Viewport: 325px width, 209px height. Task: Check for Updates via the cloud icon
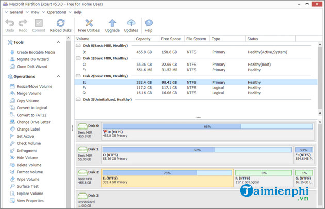pyautogui.click(x=131, y=23)
